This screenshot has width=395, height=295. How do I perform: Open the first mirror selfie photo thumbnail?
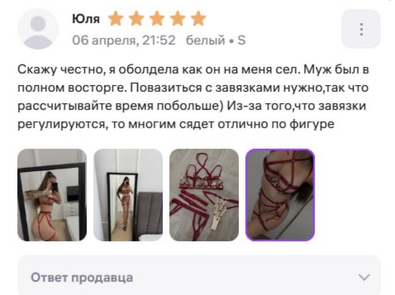pos(52,195)
